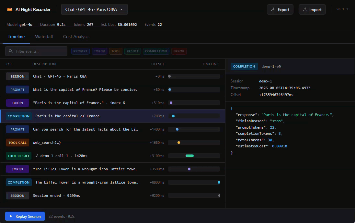Click the Events 22 value

coord(160,25)
